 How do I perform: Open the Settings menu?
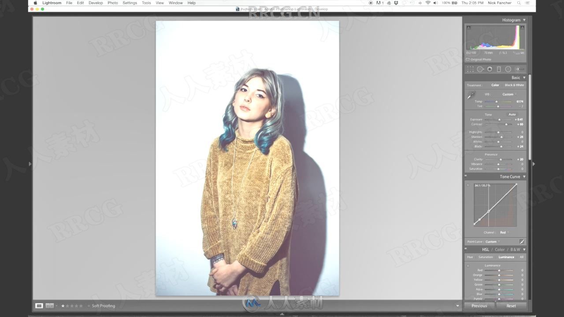(x=130, y=3)
